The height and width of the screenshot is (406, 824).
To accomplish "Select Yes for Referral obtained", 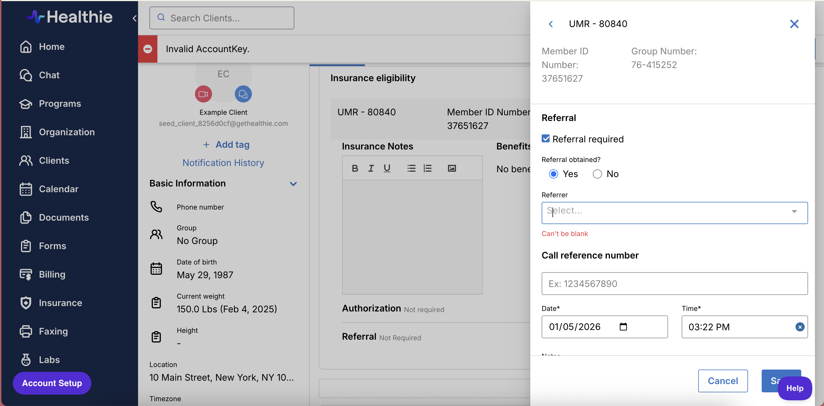I will tap(553, 174).
